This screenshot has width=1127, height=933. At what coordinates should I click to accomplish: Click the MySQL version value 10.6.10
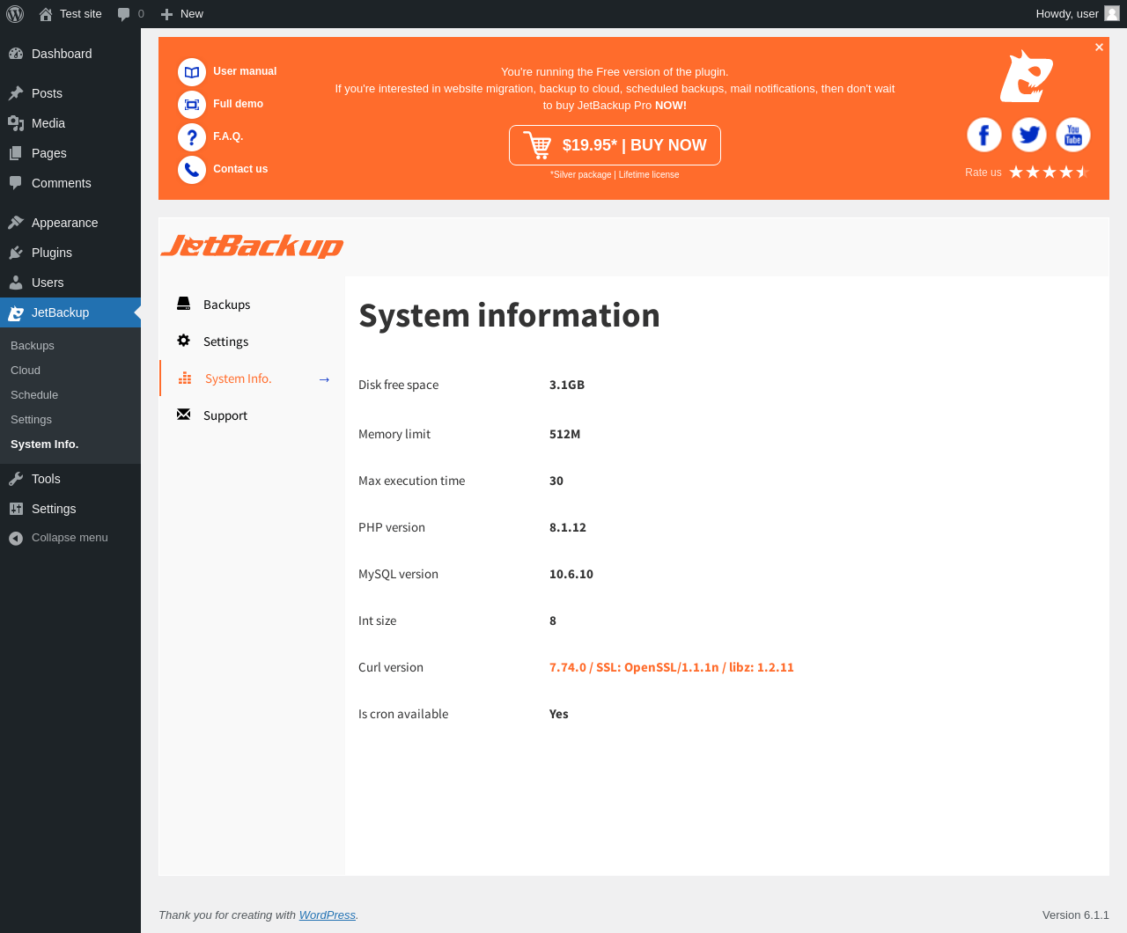pos(571,574)
